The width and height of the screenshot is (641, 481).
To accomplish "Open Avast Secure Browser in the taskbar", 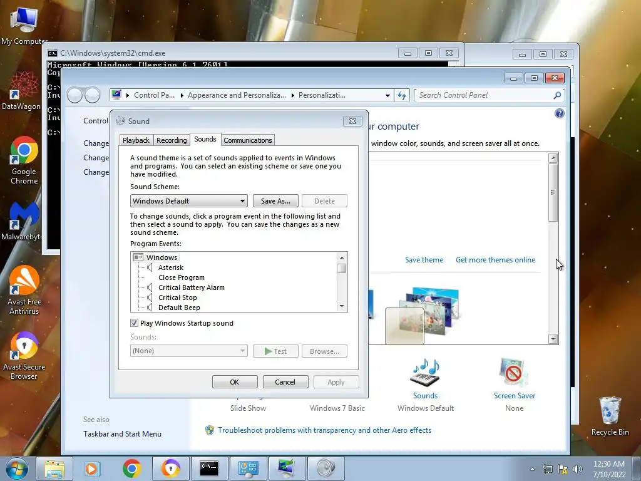I will 170,468.
